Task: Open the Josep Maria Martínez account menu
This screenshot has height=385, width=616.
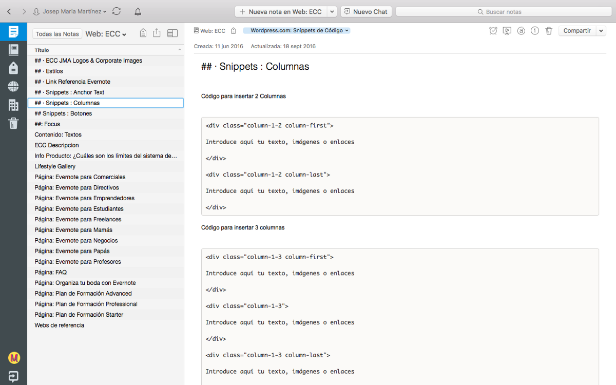Action: 70,11
